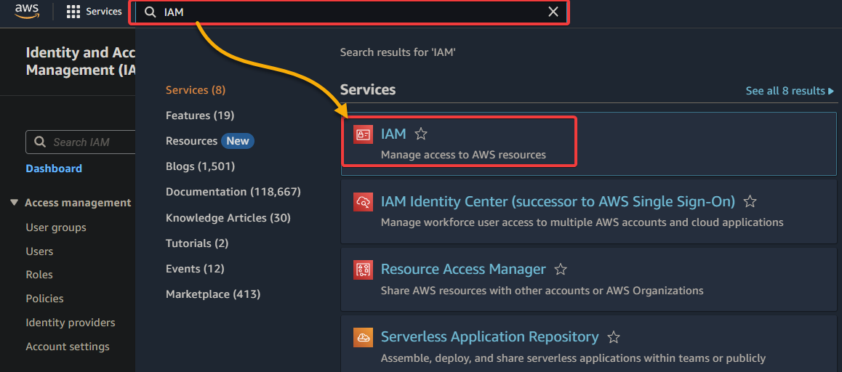This screenshot has height=372, width=842.
Task: Click the magnifier icon in top search bar
Action: pos(151,12)
